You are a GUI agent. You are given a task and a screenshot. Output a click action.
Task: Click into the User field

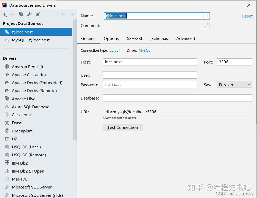click(x=150, y=75)
